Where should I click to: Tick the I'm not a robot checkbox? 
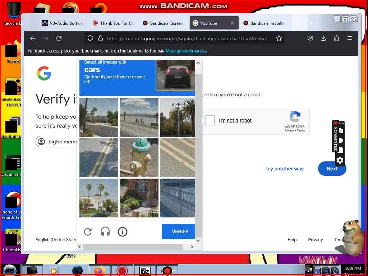(x=210, y=120)
